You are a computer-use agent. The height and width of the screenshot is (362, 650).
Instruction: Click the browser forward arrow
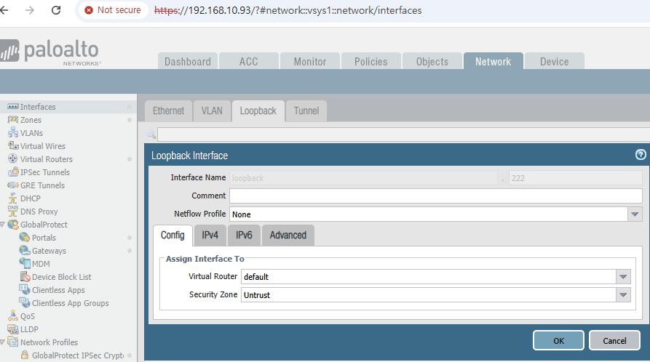[29, 10]
